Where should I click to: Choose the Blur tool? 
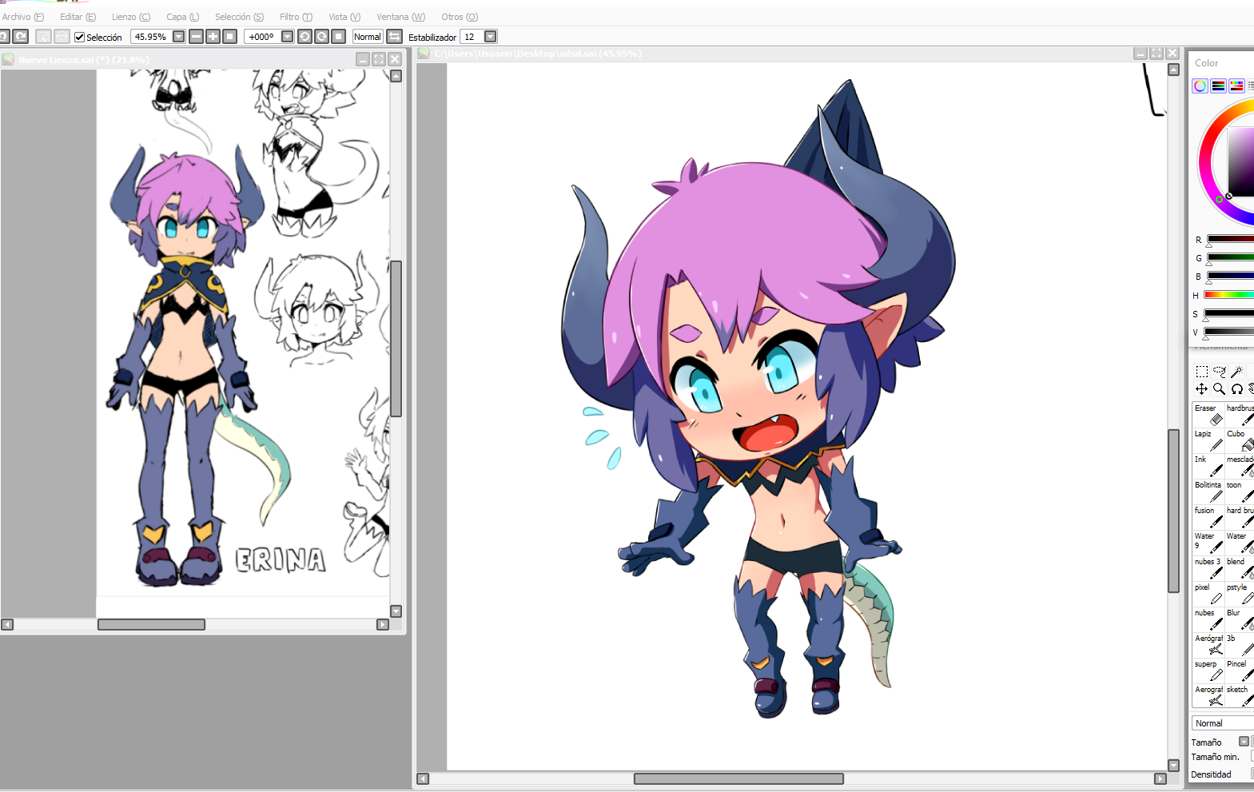point(1240,619)
